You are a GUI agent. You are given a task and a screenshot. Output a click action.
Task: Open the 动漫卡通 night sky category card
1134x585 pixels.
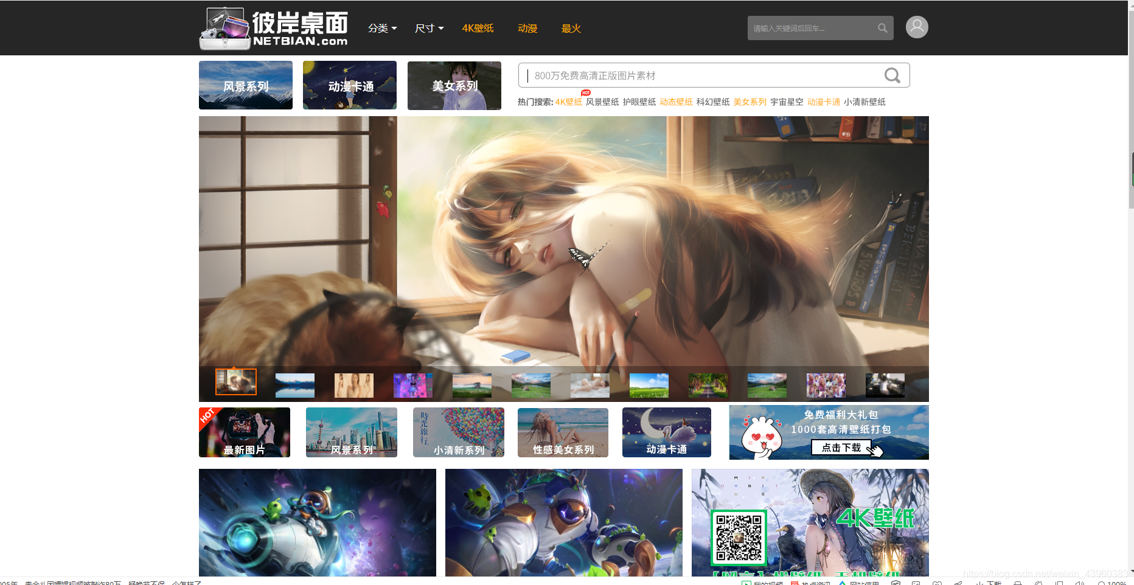click(x=350, y=85)
